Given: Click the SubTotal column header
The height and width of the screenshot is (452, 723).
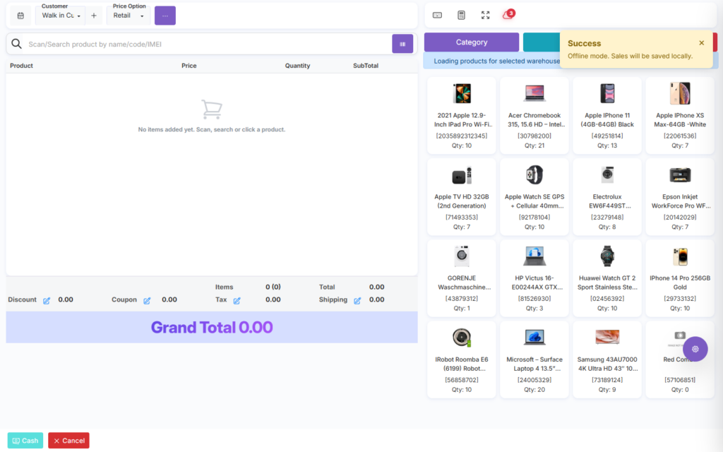Looking at the screenshot, I should [x=366, y=66].
